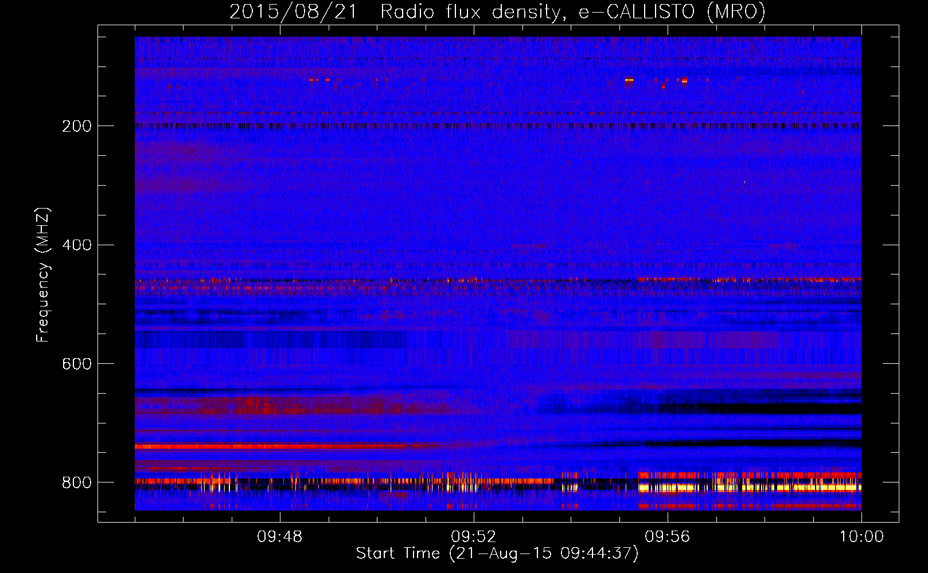Screen dimensions: 928x573
Task: Click the 09:48 time tick label
Action: [280, 537]
